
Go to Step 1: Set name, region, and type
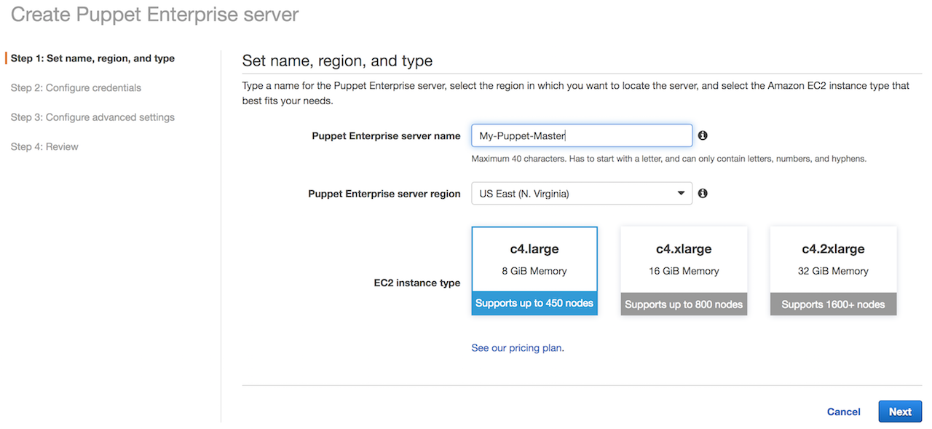(x=92, y=58)
